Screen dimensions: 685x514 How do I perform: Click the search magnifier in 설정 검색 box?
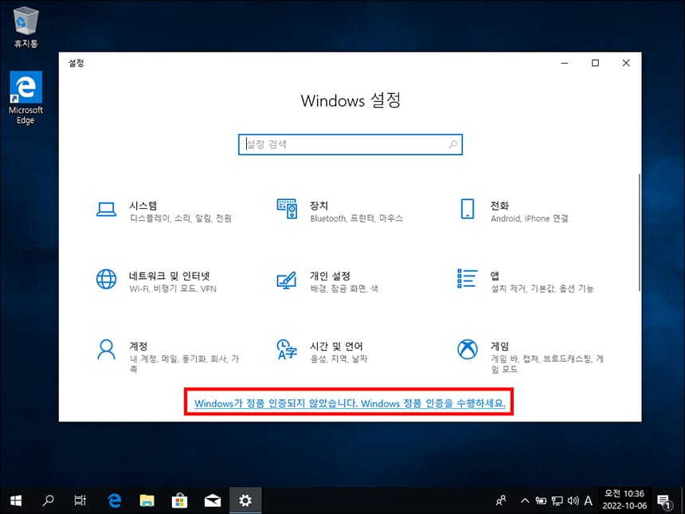tap(453, 144)
